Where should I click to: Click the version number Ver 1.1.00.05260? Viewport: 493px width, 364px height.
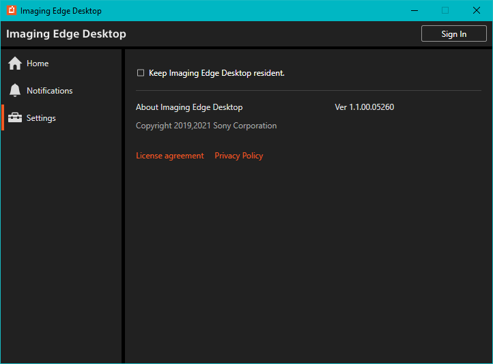click(364, 107)
